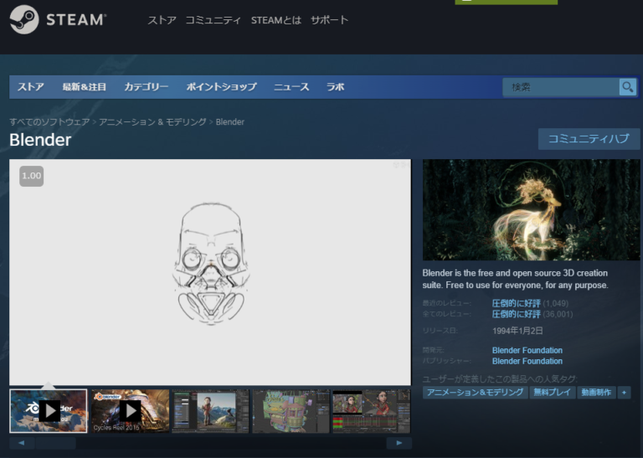Open ストア in the top menu
Screen dimensions: 643x458
pos(162,20)
